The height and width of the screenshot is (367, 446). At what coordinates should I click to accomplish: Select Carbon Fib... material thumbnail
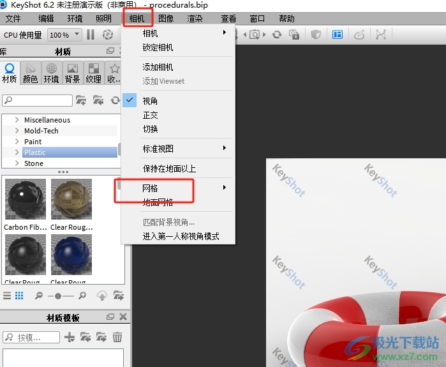(26, 199)
